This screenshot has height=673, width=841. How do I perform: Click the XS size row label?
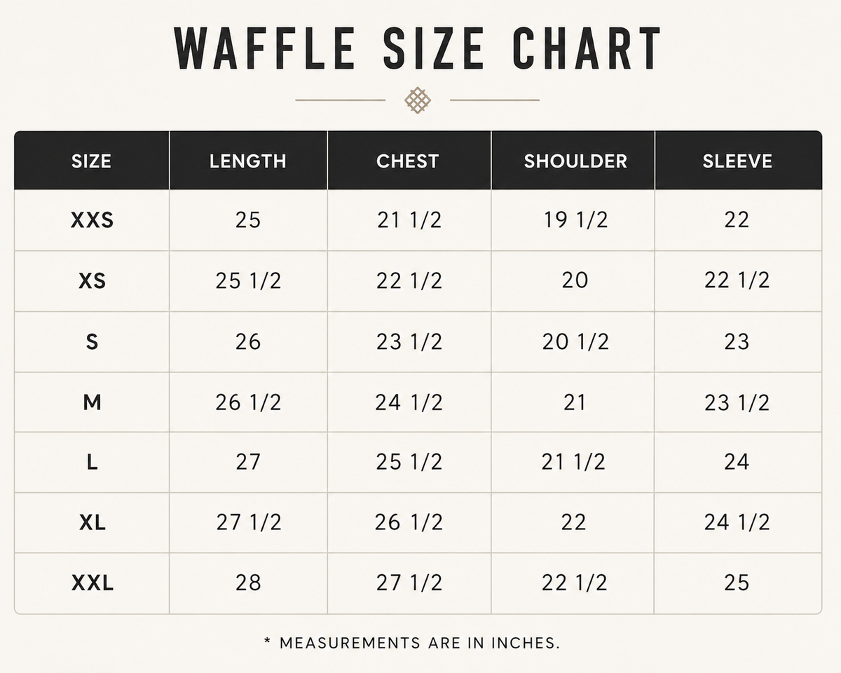92,281
